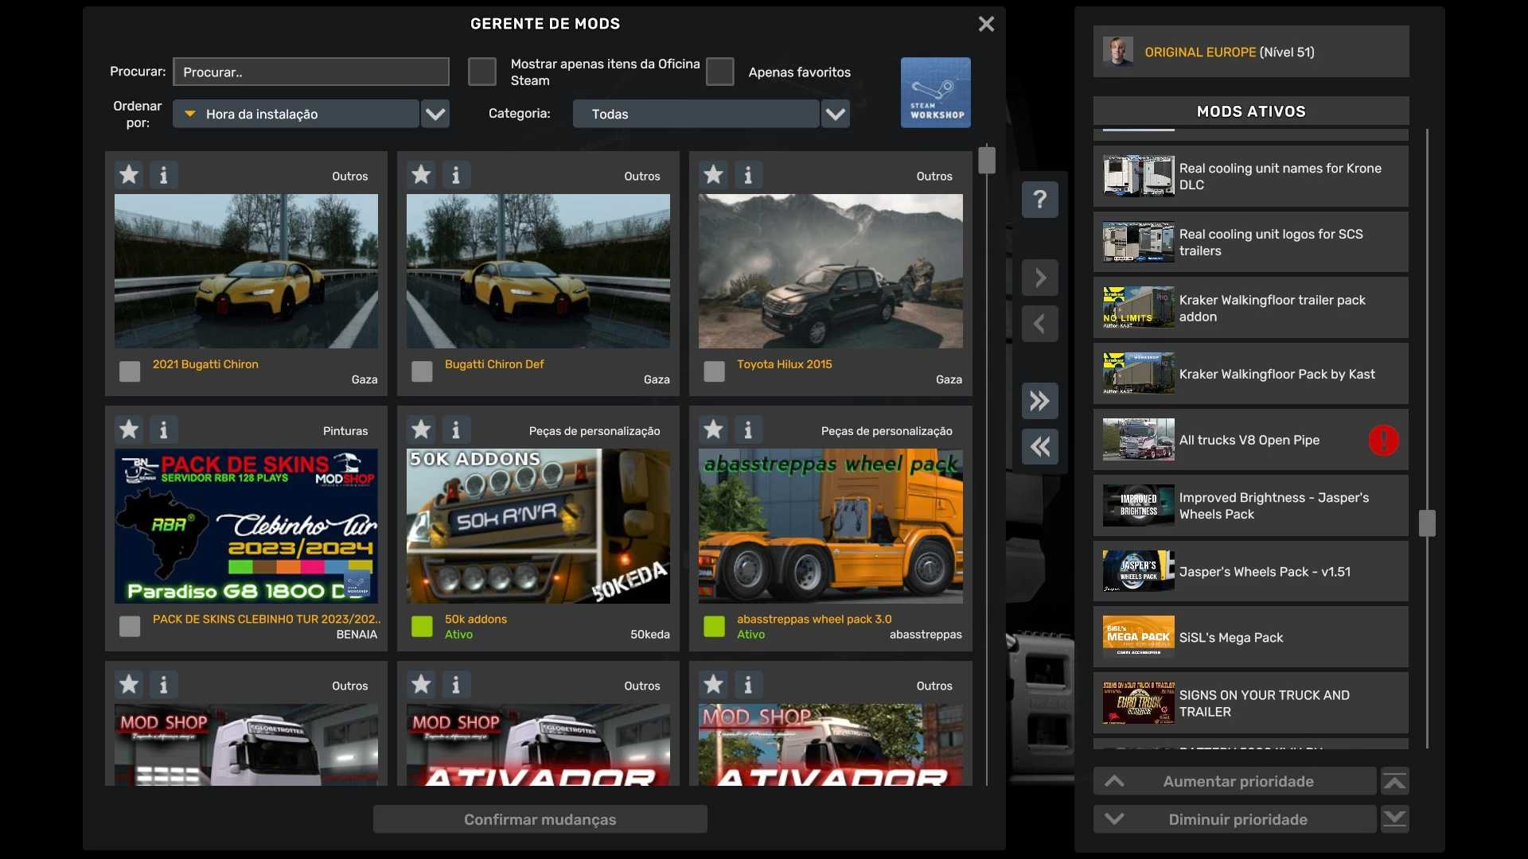Favorite the 2021 Bugatti Chiron mod star
The height and width of the screenshot is (859, 1528).
tap(129, 174)
